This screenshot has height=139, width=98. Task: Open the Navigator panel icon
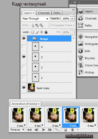click(81, 37)
